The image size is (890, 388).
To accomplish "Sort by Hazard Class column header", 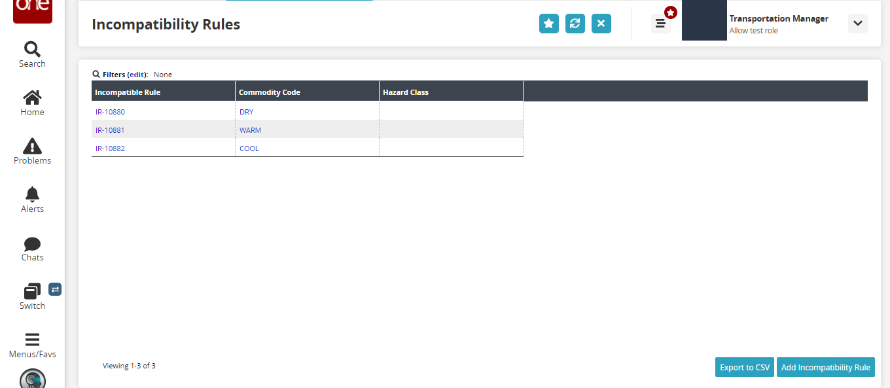I will (x=451, y=91).
